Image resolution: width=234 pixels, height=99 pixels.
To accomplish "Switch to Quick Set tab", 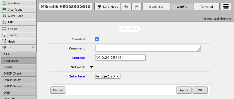I will click(156, 7).
